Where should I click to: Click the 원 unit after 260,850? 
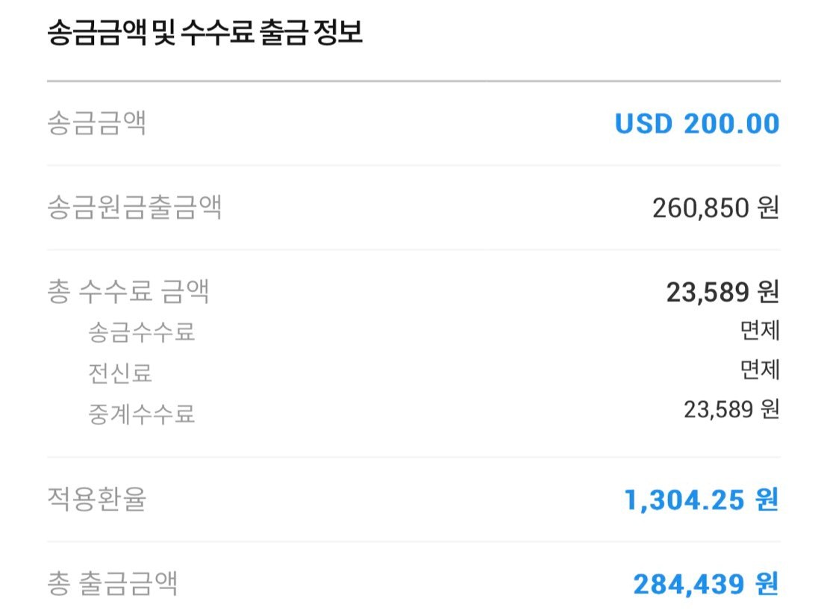[769, 208]
